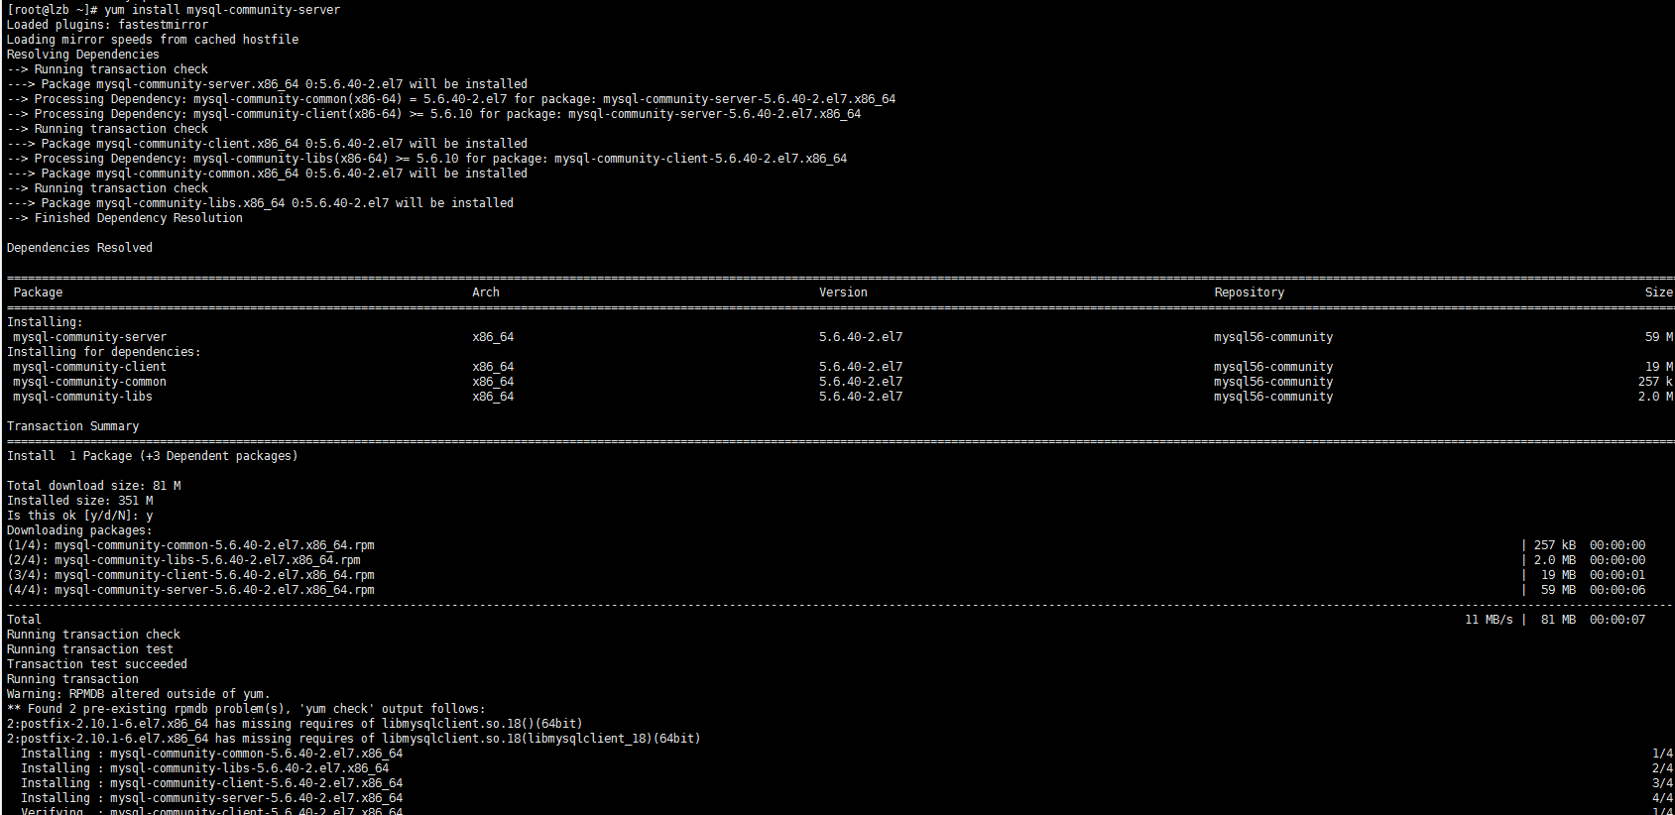The image size is (1675, 815).
Task: Click 'Installing for dependencies:' heading
Action: click(104, 352)
